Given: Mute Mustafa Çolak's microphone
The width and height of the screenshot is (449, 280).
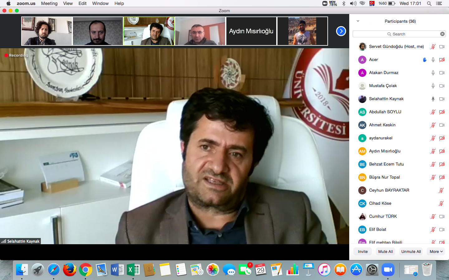Looking at the screenshot, I should (433, 86).
